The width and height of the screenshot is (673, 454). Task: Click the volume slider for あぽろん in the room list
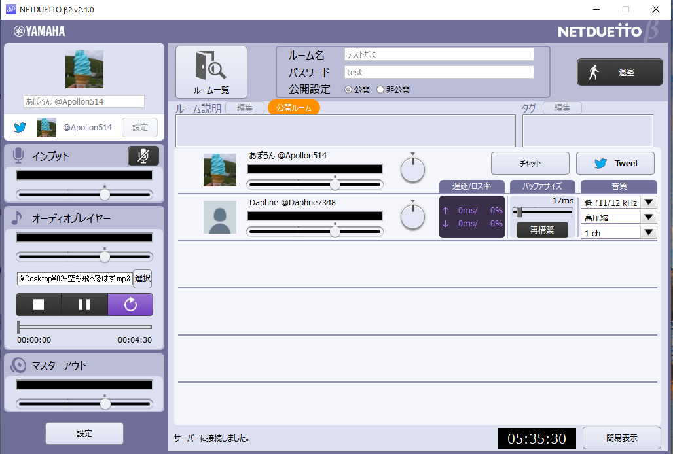point(315,184)
